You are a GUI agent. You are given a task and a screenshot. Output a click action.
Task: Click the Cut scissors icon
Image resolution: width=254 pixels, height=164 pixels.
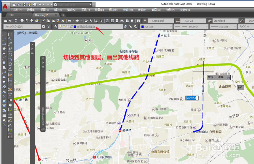pos(43,21)
